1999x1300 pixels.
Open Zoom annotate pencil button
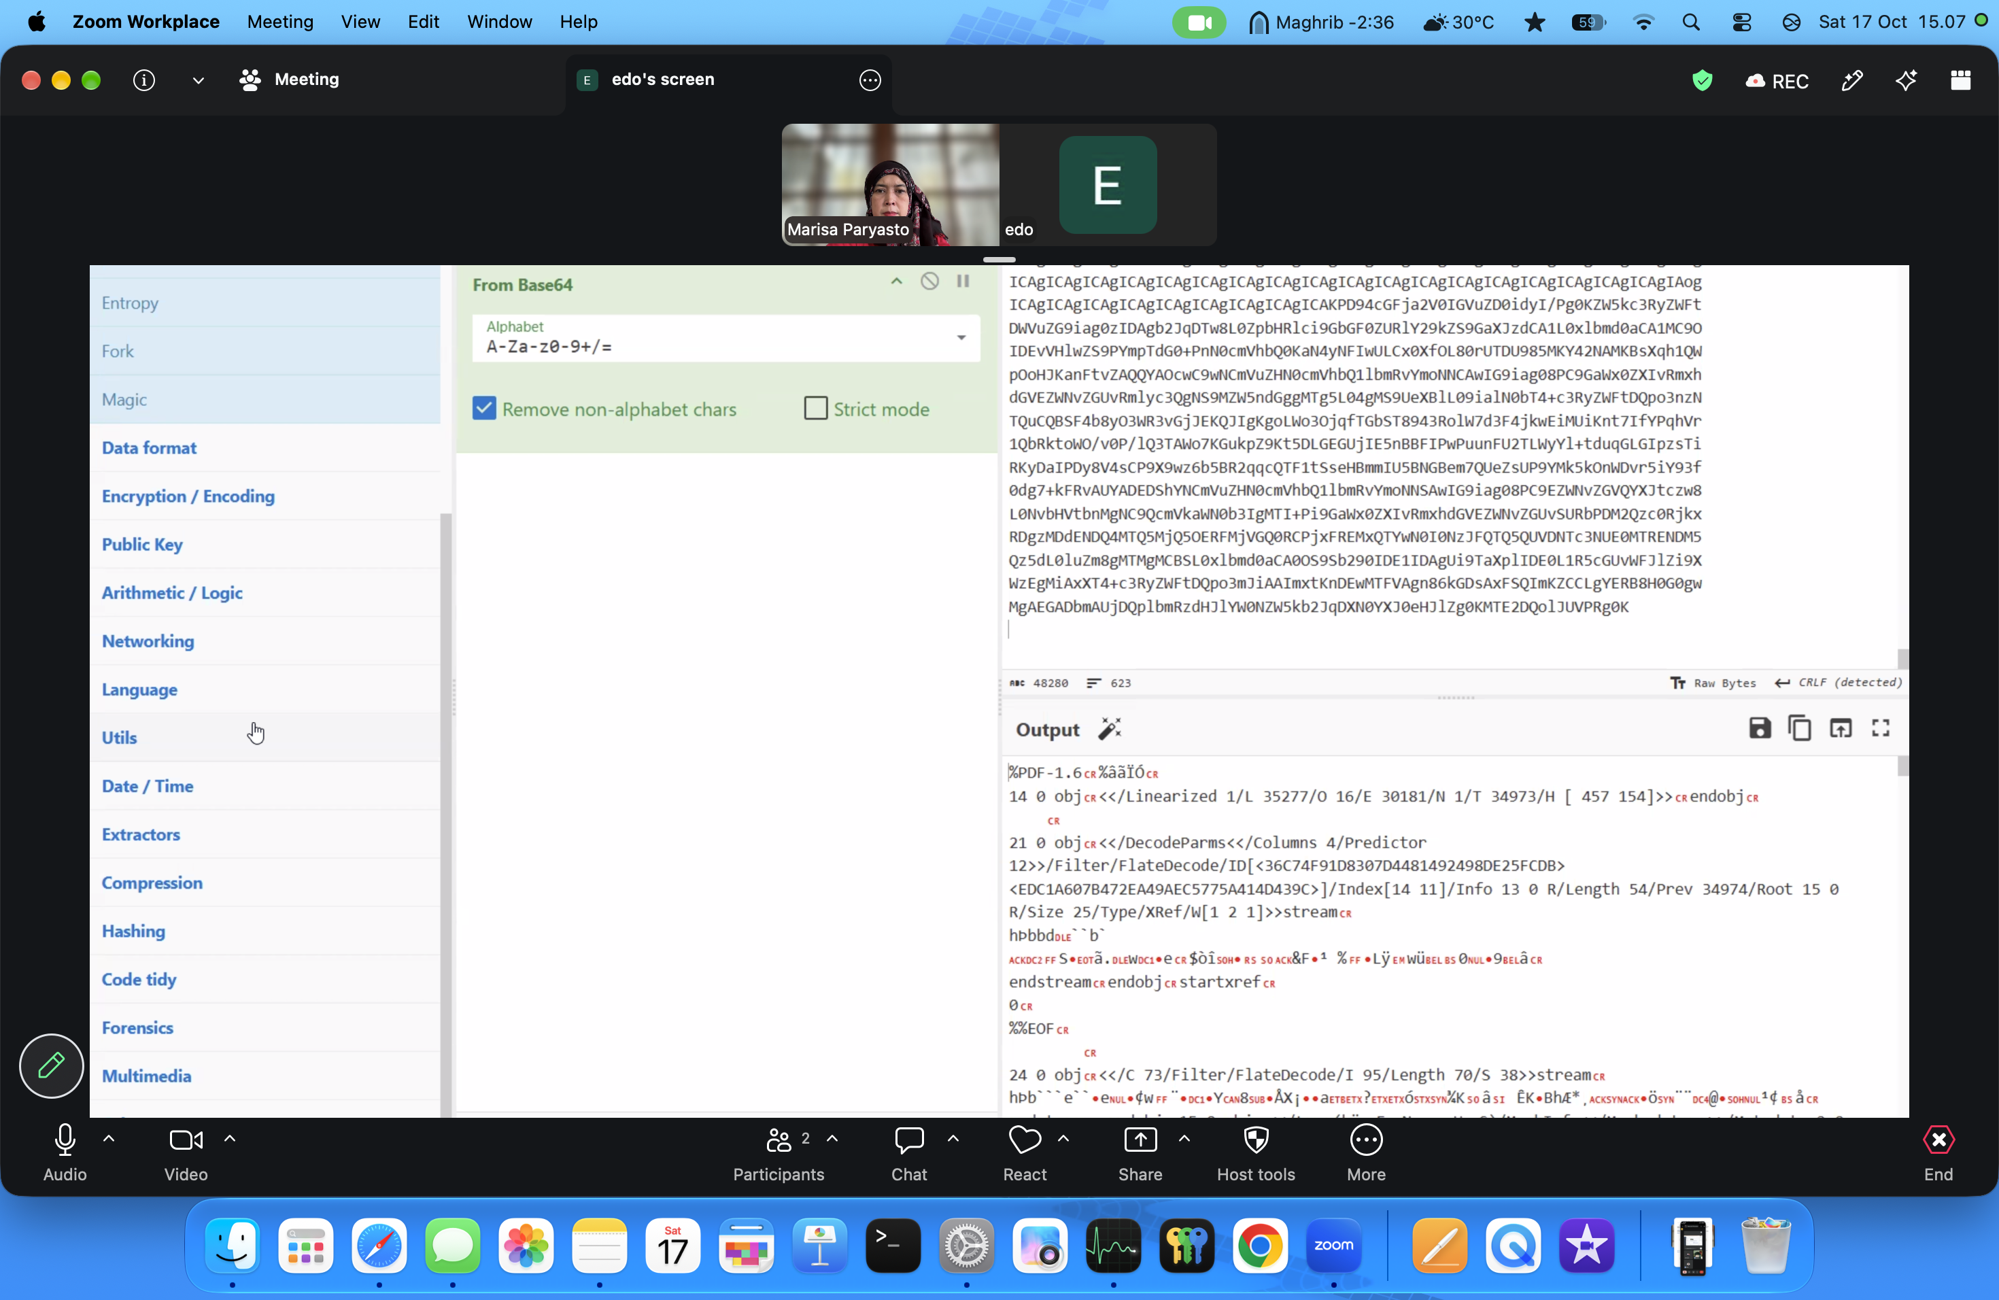[x=51, y=1065]
